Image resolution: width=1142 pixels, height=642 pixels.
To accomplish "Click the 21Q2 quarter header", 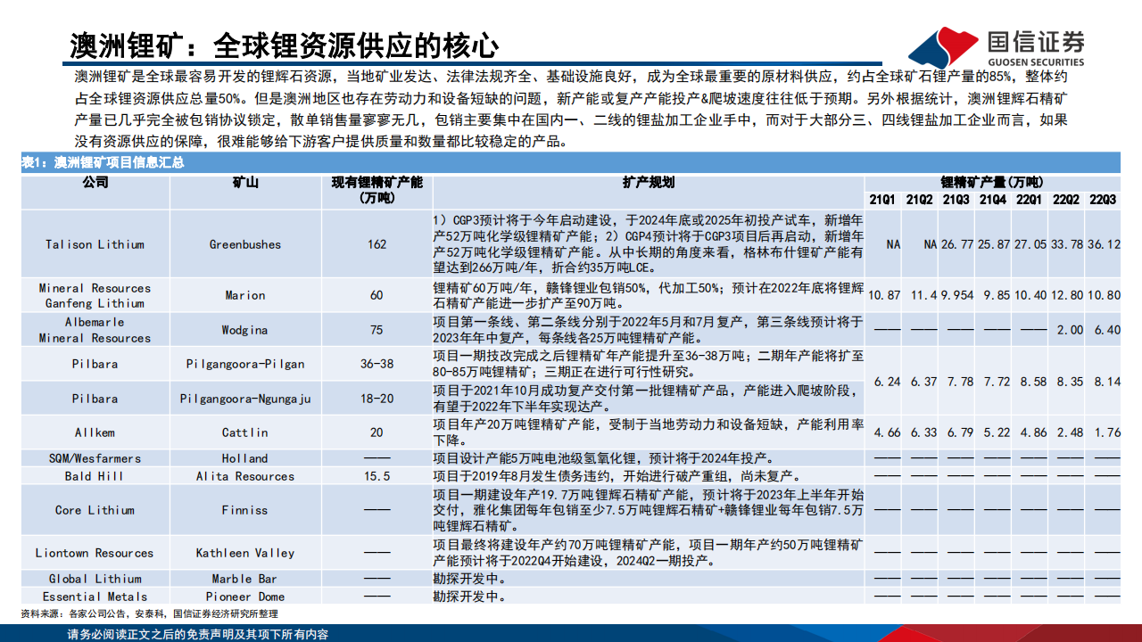I will (919, 200).
